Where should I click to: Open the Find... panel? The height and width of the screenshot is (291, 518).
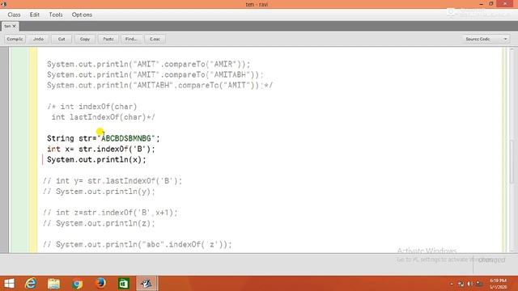[x=131, y=39]
